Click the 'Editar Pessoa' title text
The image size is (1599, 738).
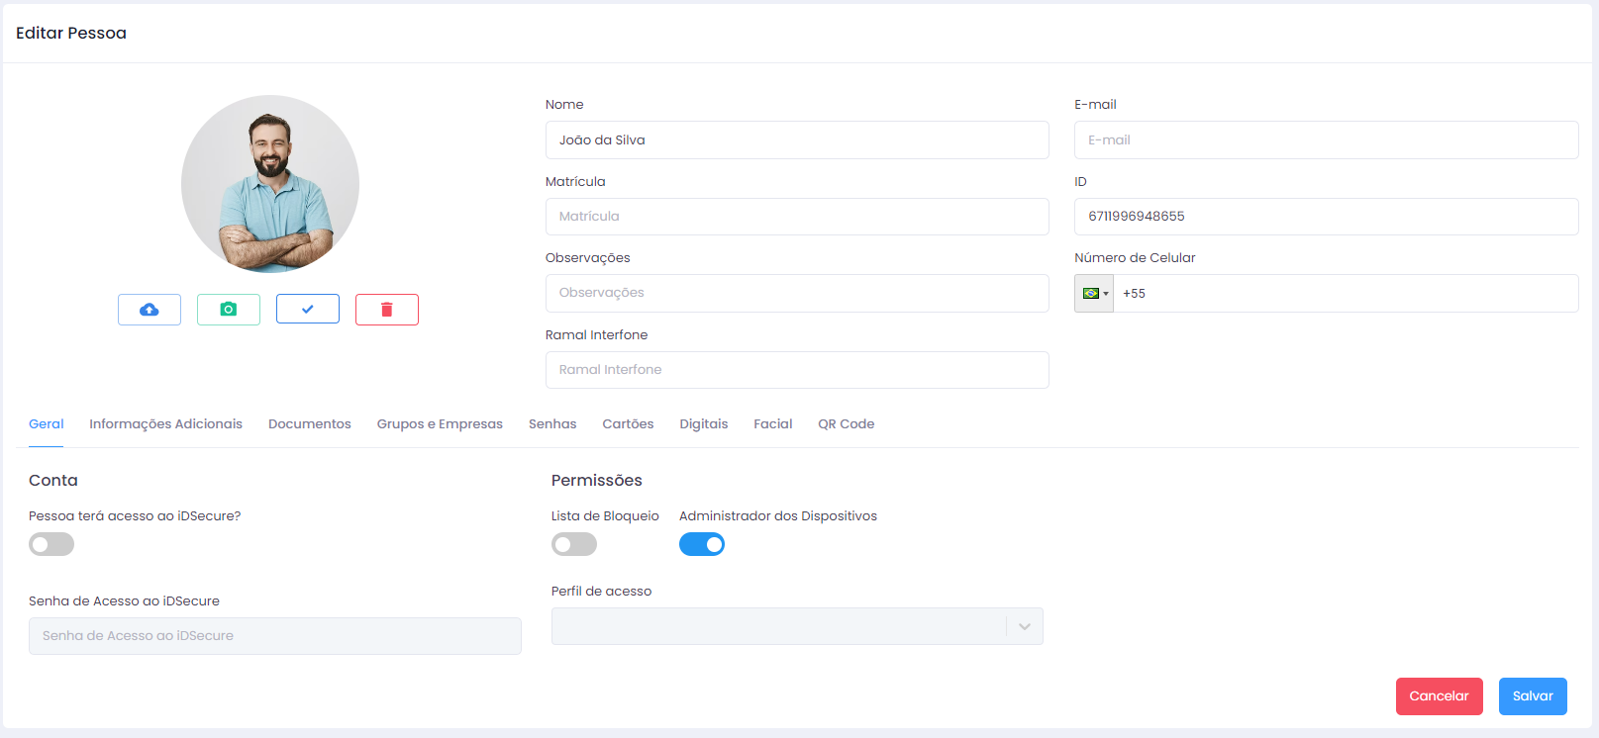(x=71, y=33)
